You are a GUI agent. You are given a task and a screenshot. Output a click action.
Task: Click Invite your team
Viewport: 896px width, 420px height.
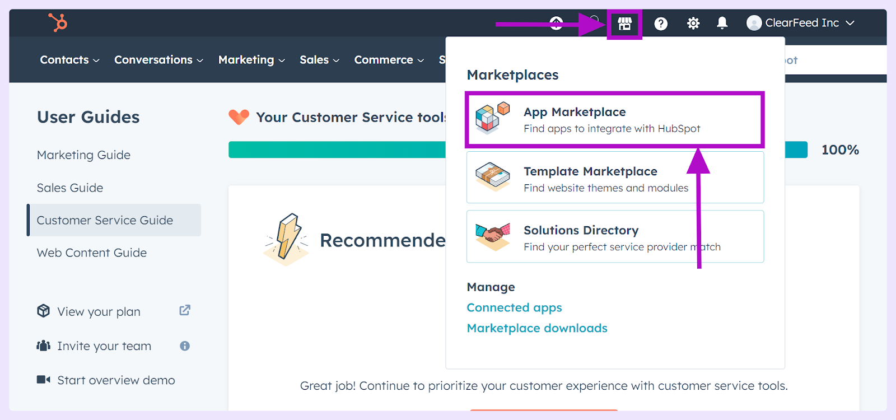click(104, 346)
